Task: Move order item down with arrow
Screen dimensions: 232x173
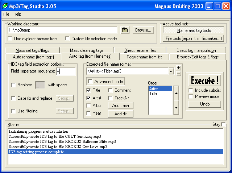Action: [176, 107]
